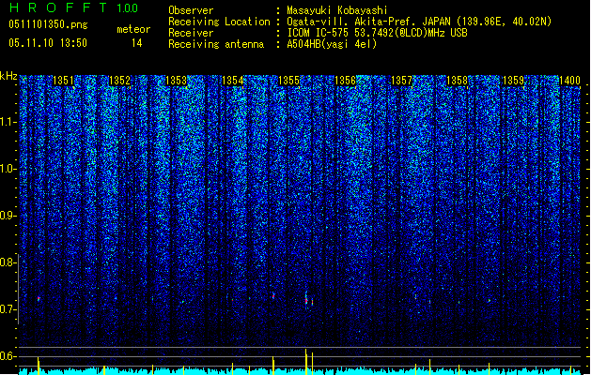The width and height of the screenshot is (591, 375).
Task: Click the tallest yellow power spike after 1355
Action: click(306, 362)
